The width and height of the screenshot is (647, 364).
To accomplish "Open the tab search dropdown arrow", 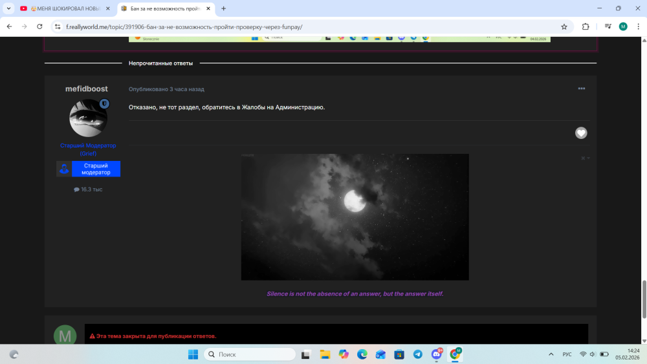I will pyautogui.click(x=8, y=8).
